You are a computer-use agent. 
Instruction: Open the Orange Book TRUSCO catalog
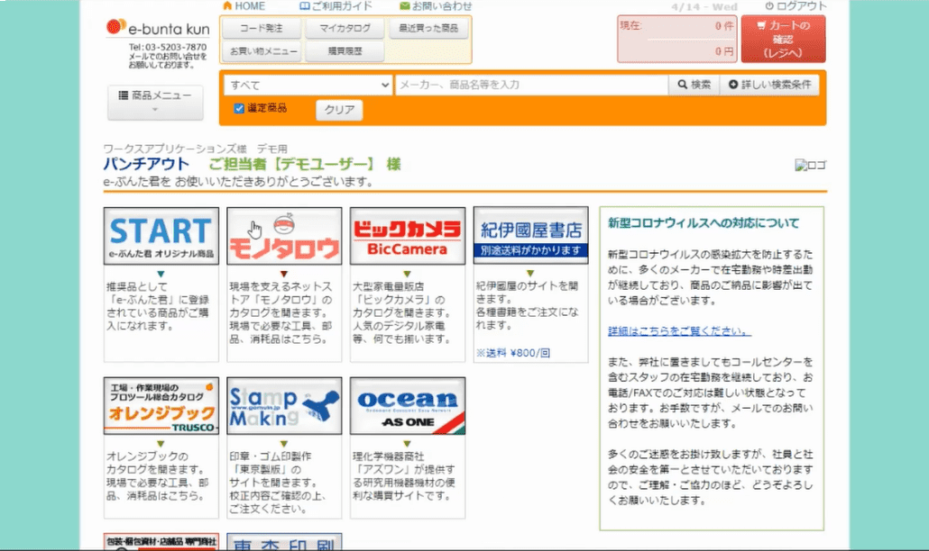[x=161, y=406]
